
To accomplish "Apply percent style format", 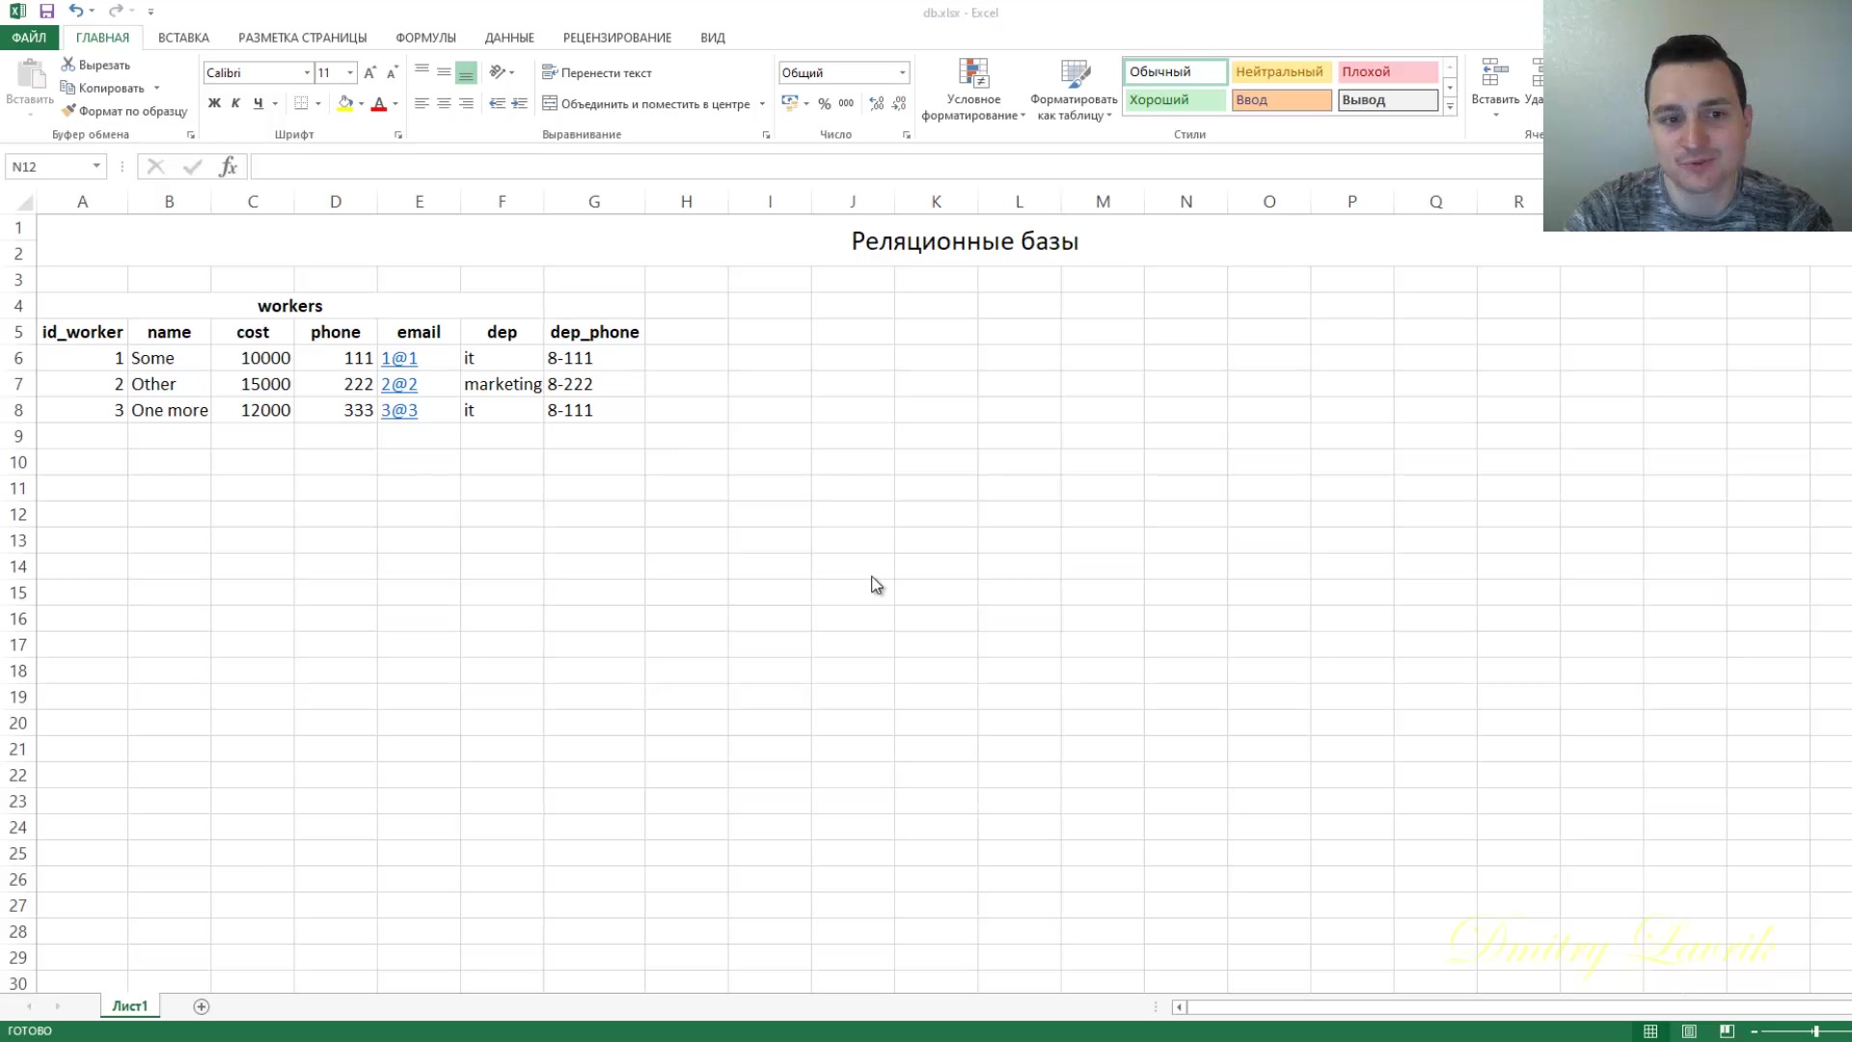I will 825,103.
